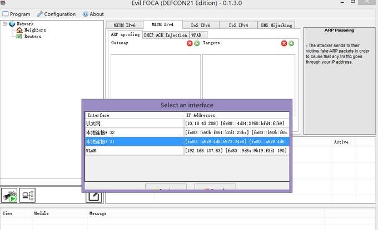Select the 本地连接* 32 interface row
This screenshot has height=230, width=378.
click(187, 132)
